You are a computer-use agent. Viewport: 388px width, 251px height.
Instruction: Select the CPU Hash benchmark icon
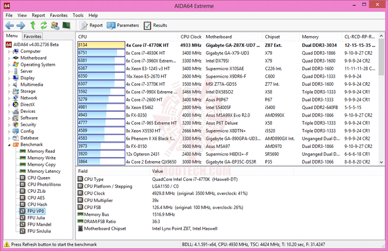pos(23,205)
